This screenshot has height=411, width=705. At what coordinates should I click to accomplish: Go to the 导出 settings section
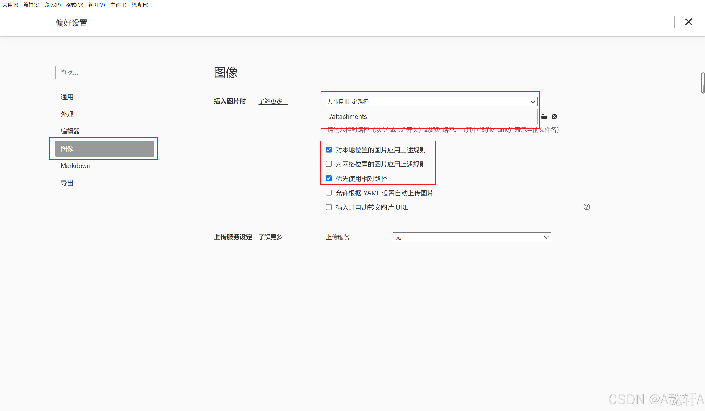(67, 183)
